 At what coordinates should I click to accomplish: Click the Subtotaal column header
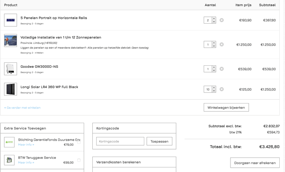pos(268,5)
